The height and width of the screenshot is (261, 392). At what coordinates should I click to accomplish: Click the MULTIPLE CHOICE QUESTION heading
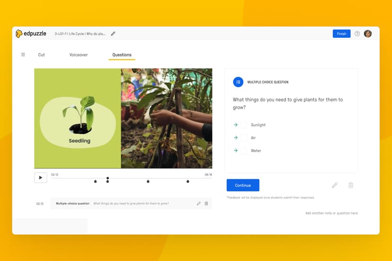(268, 82)
